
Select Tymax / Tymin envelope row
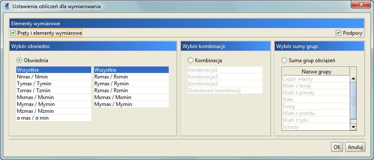(x=54, y=84)
